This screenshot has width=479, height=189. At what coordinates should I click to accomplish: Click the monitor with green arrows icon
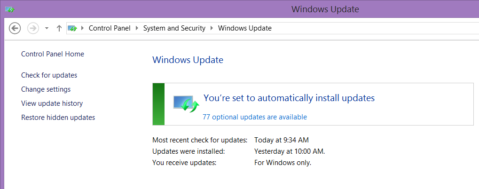[x=186, y=103]
